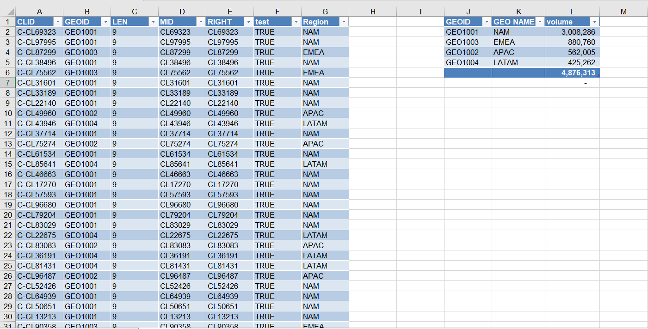The image size is (648, 329).
Task: Click Region cell EMEA in row 4
Action: coord(325,52)
